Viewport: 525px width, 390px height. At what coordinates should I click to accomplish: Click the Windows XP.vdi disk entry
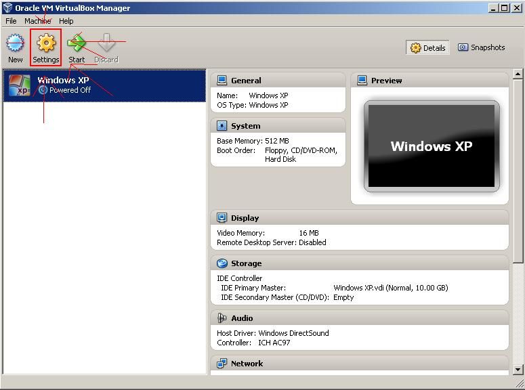point(390,288)
